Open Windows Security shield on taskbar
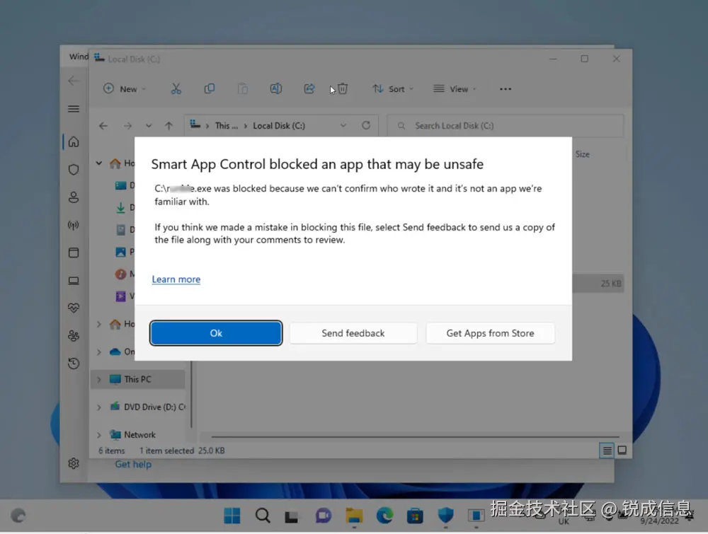The height and width of the screenshot is (534, 708). [x=445, y=515]
